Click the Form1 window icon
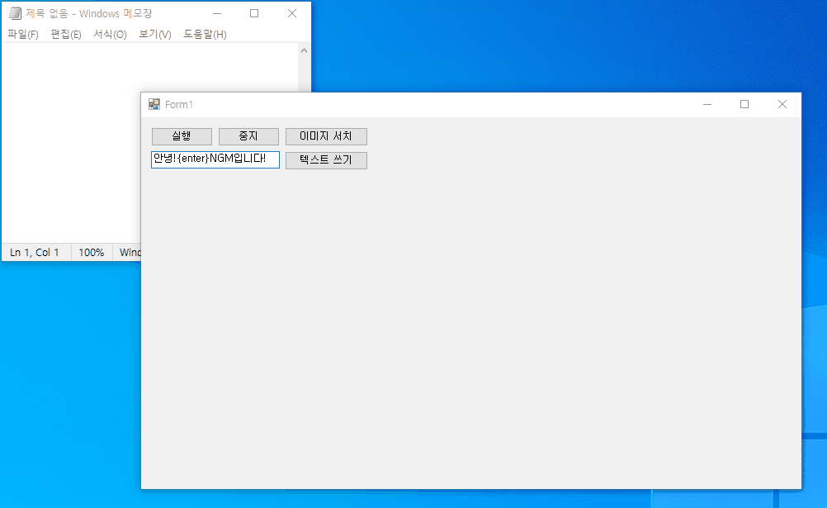Screen dimensions: 827x508 pos(154,105)
